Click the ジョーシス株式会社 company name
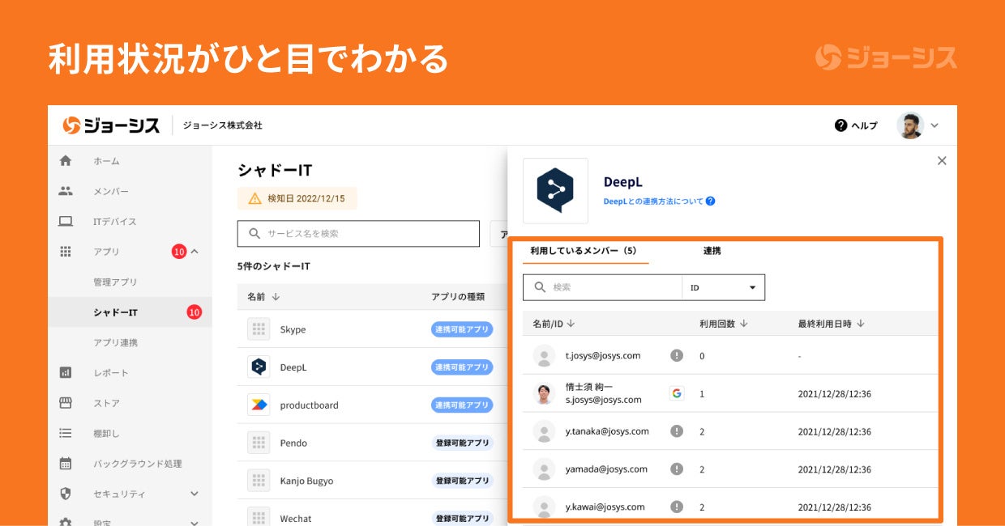 coord(222,125)
